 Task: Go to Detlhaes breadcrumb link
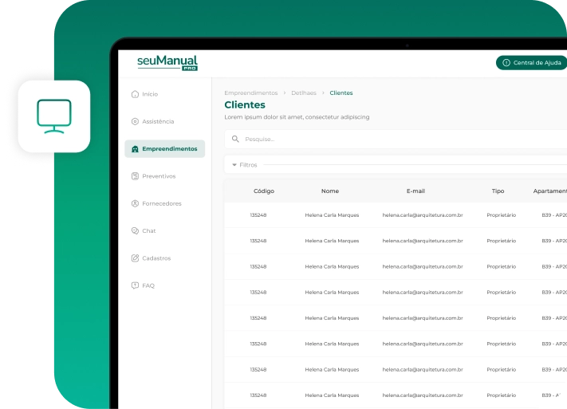click(x=304, y=93)
